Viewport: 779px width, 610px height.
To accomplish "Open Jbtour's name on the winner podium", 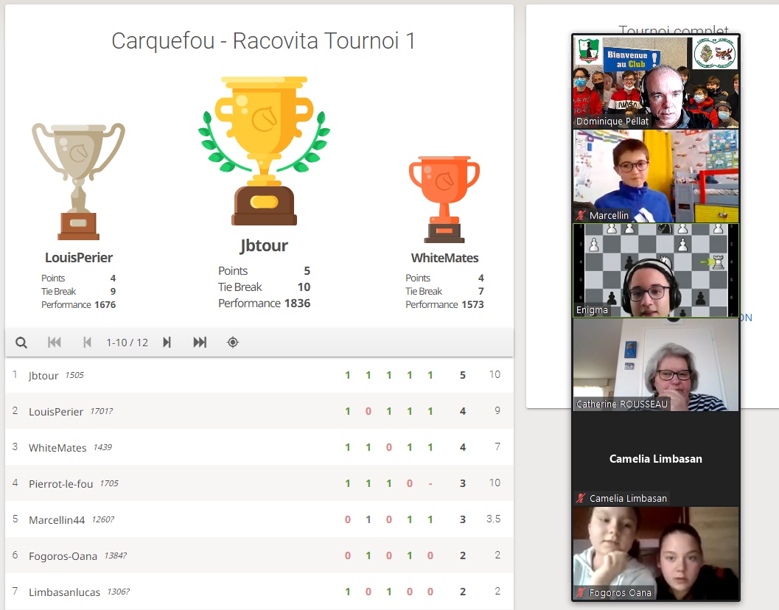I will [264, 245].
